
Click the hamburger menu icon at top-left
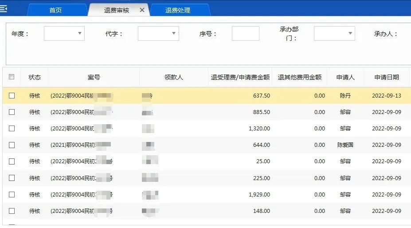click(x=4, y=8)
